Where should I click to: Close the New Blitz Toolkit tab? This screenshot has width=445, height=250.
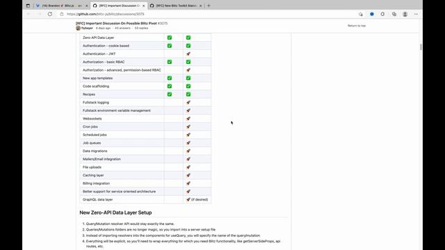pyautogui.click(x=201, y=6)
